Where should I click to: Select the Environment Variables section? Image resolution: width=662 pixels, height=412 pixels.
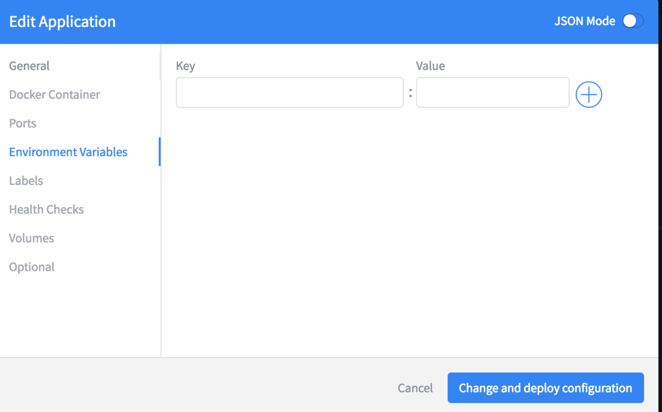pyautogui.click(x=68, y=152)
